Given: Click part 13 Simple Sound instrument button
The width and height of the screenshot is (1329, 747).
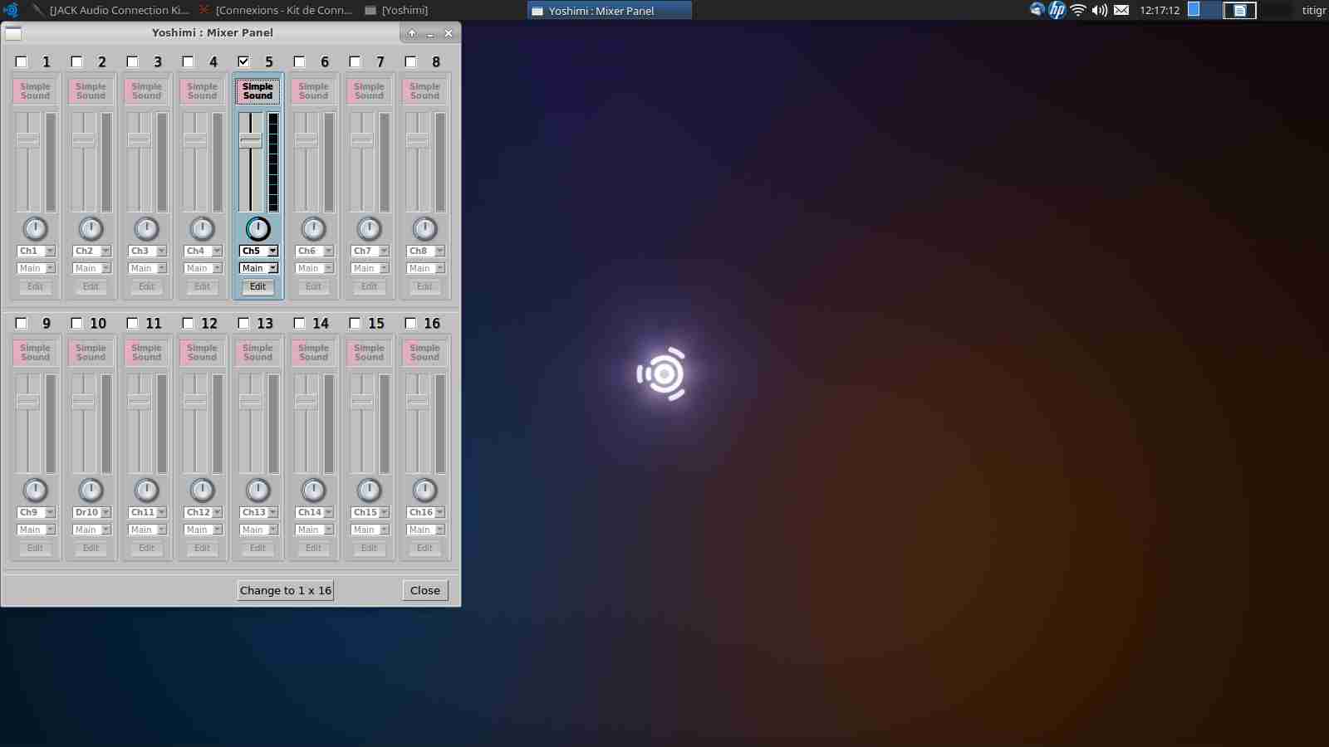Looking at the screenshot, I should [257, 353].
